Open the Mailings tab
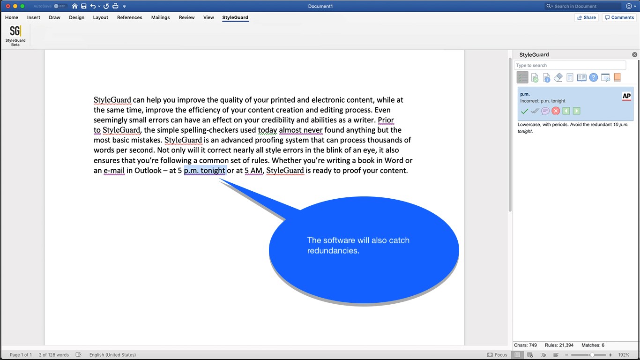Viewport: 640px width, 360px height. (161, 17)
